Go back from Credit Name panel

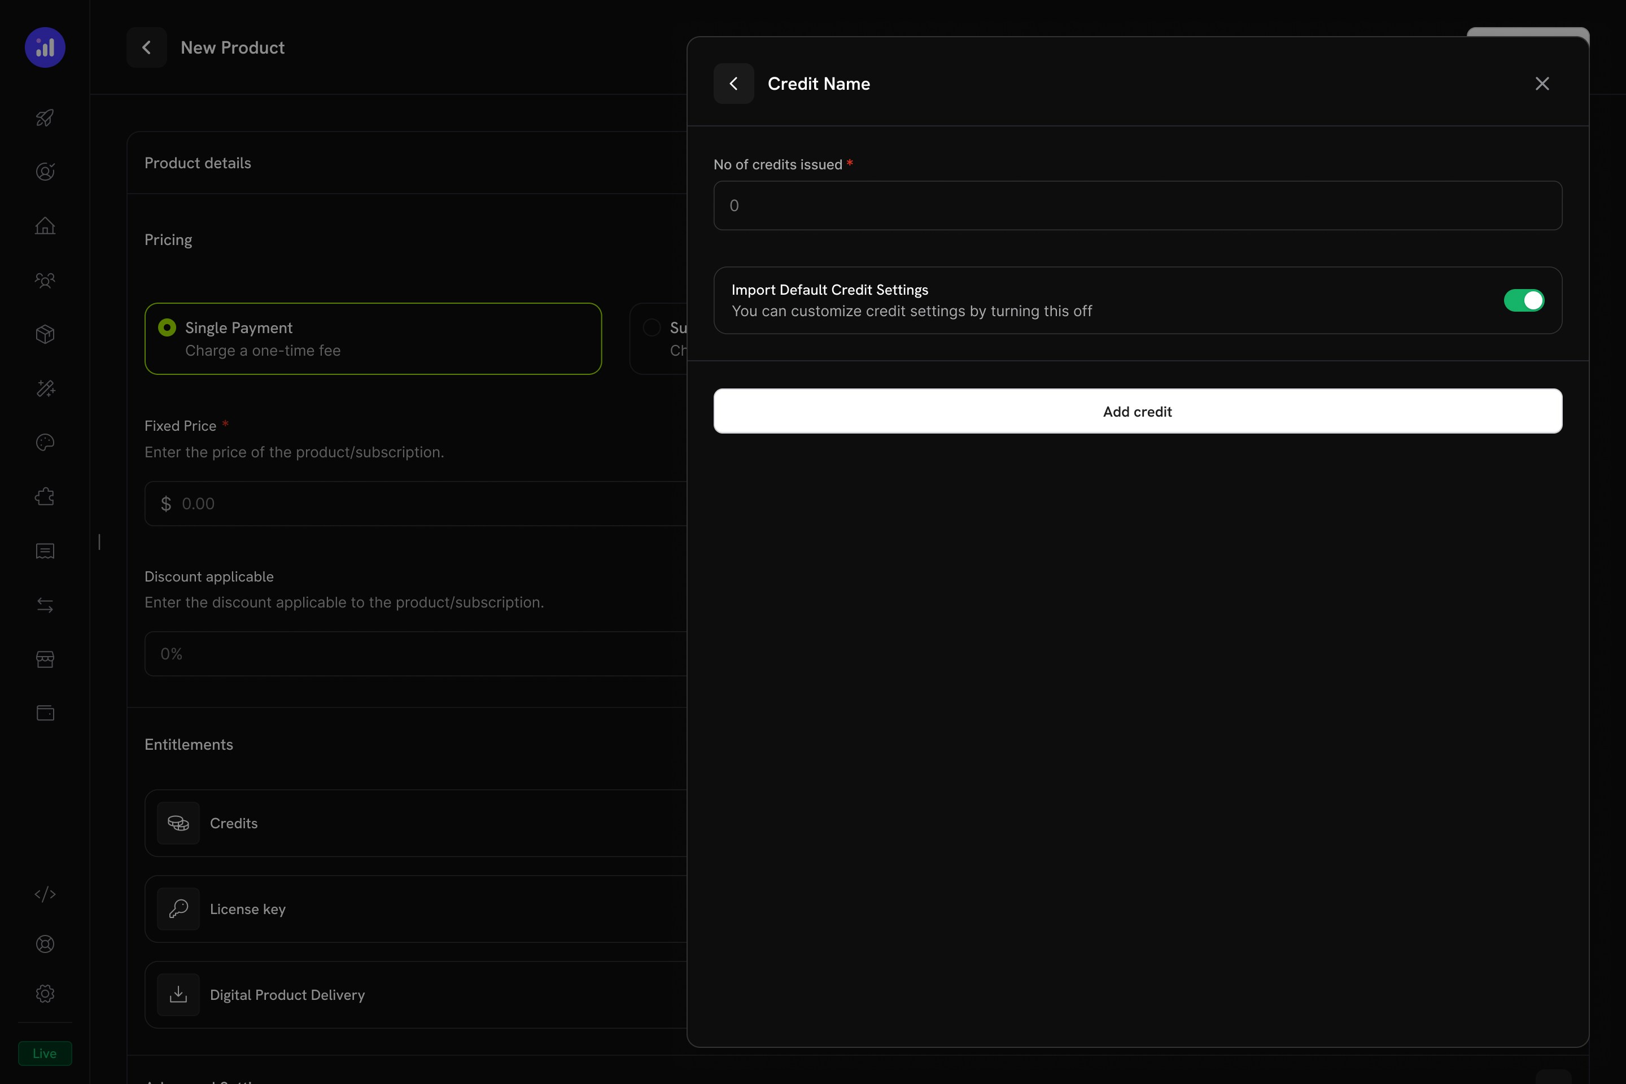point(733,84)
